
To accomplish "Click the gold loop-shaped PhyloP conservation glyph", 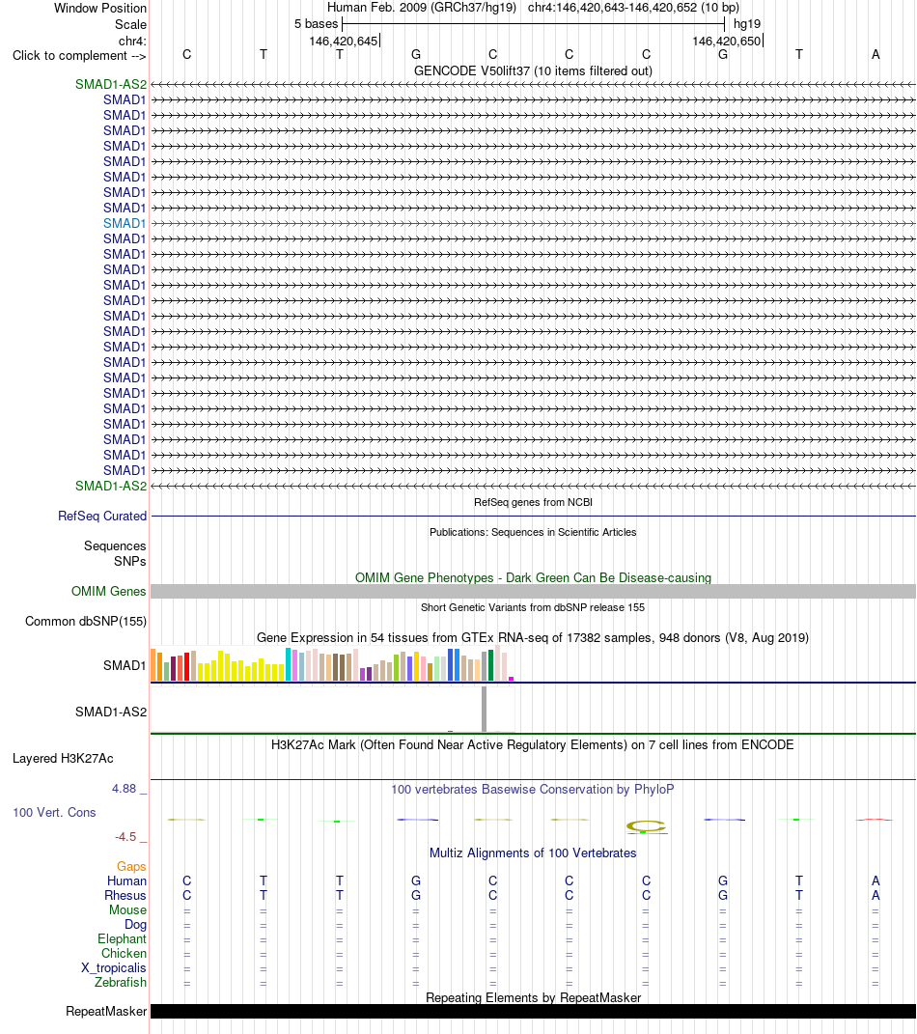I will 646,826.
